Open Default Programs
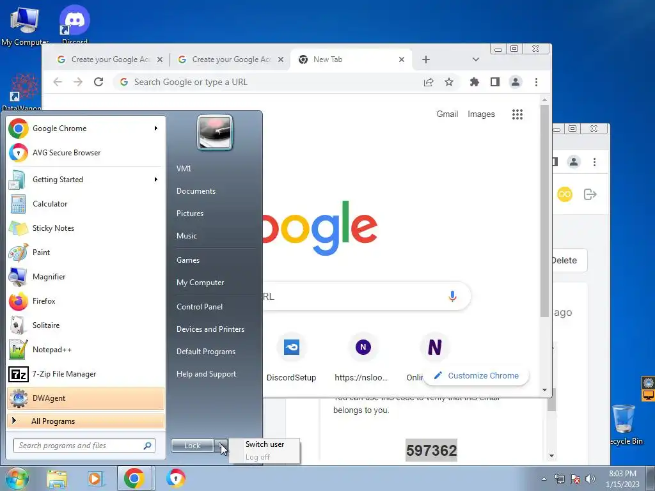This screenshot has width=655, height=491. (x=206, y=352)
